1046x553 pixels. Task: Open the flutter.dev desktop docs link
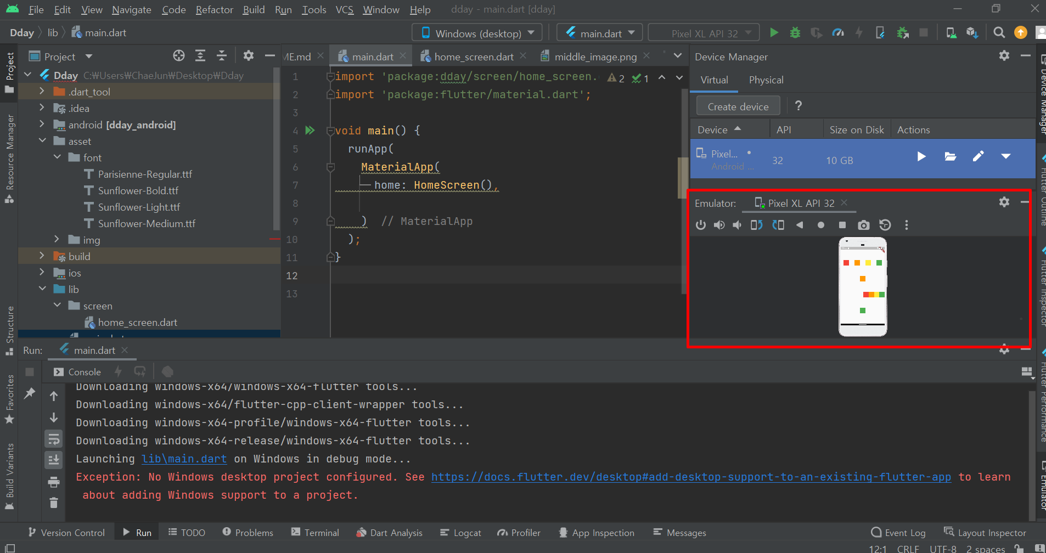pyautogui.click(x=690, y=477)
